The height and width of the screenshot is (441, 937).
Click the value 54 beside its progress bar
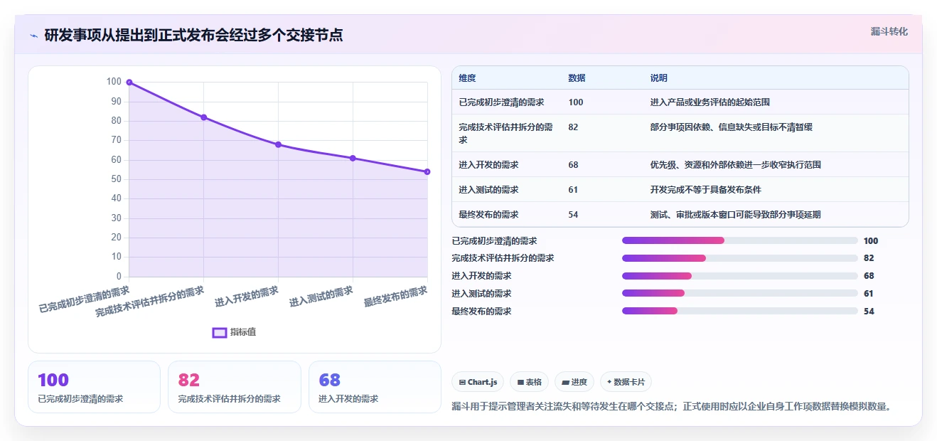click(x=869, y=312)
